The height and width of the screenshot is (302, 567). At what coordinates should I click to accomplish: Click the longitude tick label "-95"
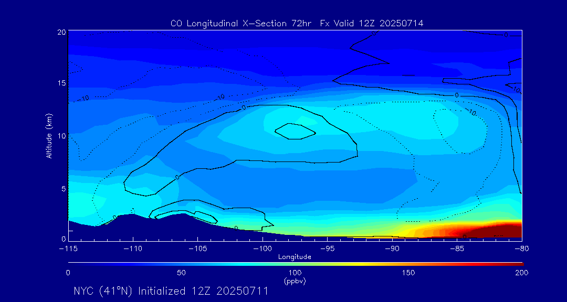(x=327, y=249)
